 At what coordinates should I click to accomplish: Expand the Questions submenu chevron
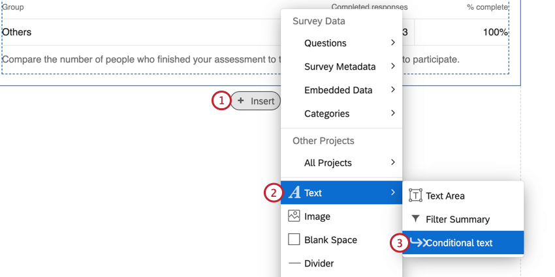tap(393, 43)
